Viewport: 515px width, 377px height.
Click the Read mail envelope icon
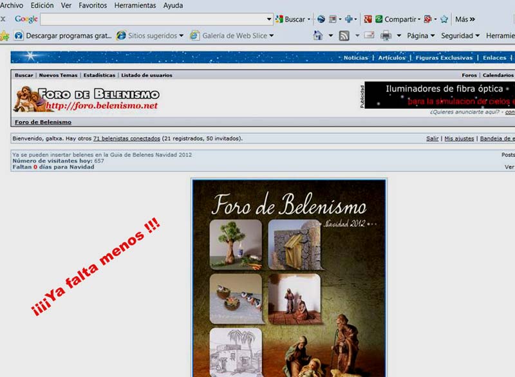pos(369,36)
